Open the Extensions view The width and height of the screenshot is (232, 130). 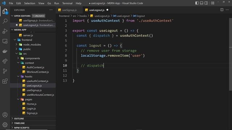tap(5, 81)
